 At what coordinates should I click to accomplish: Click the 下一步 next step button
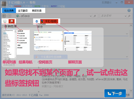[115, 93]
